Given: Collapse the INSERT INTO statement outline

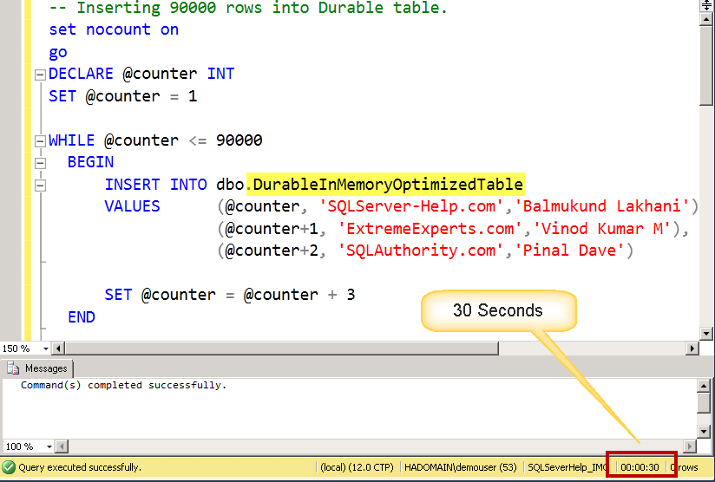Looking at the screenshot, I should [40, 185].
